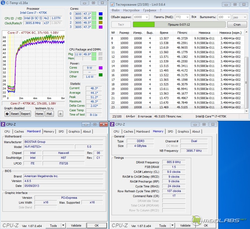
Task: Click the Model field Hi-Fi H87S3+
Action: pyautogui.click(x=49, y=147)
